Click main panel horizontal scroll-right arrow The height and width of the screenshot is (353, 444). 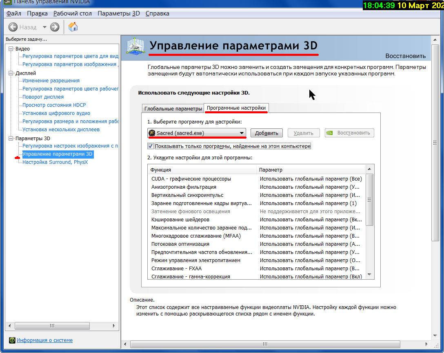[426, 344]
